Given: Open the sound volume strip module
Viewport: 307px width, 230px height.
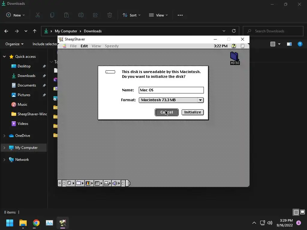Looking at the screenshot, I should 116,183.
